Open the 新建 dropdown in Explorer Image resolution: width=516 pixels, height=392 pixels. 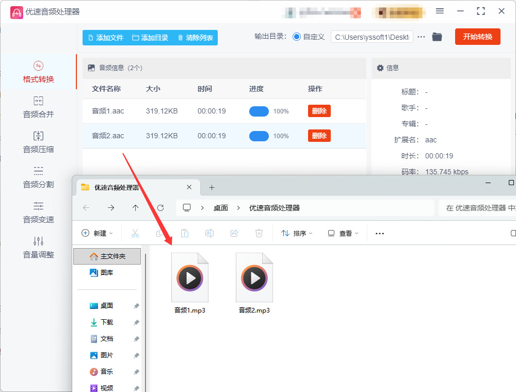97,233
